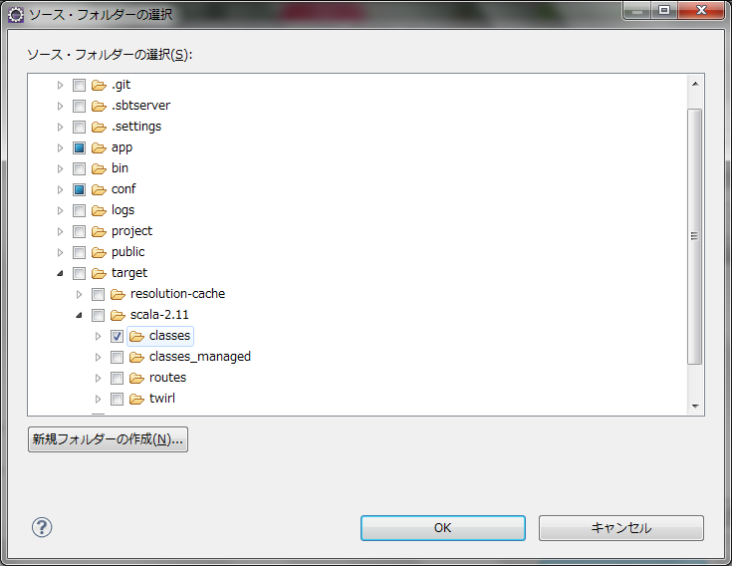This screenshot has width=732, height=566.
Task: Click the public folder icon
Action: tap(99, 253)
